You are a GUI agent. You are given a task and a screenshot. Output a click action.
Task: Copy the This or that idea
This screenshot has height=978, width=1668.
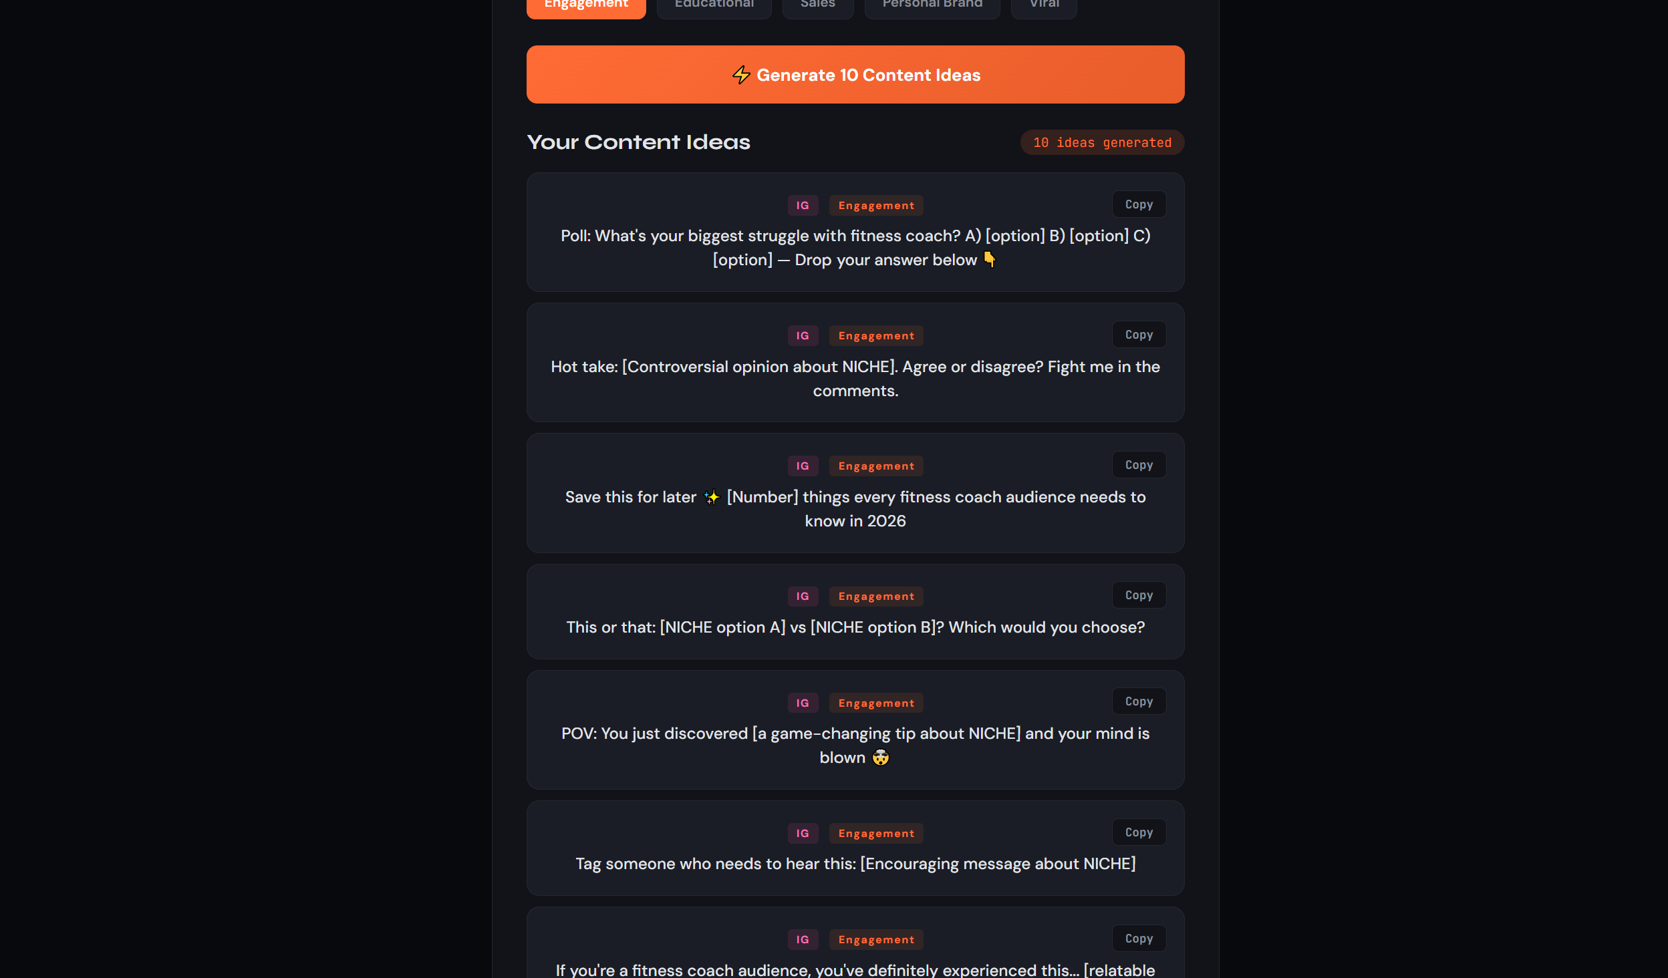click(x=1138, y=595)
